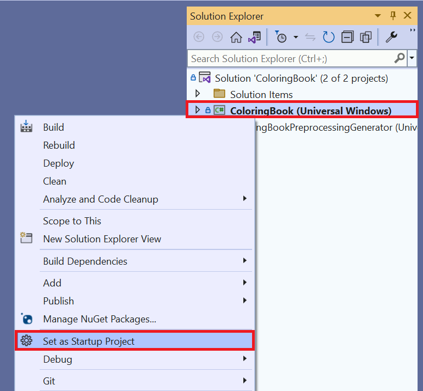Screen dimensions: 423x391
Task: Select Rebuild from the context menu
Action: pos(59,145)
